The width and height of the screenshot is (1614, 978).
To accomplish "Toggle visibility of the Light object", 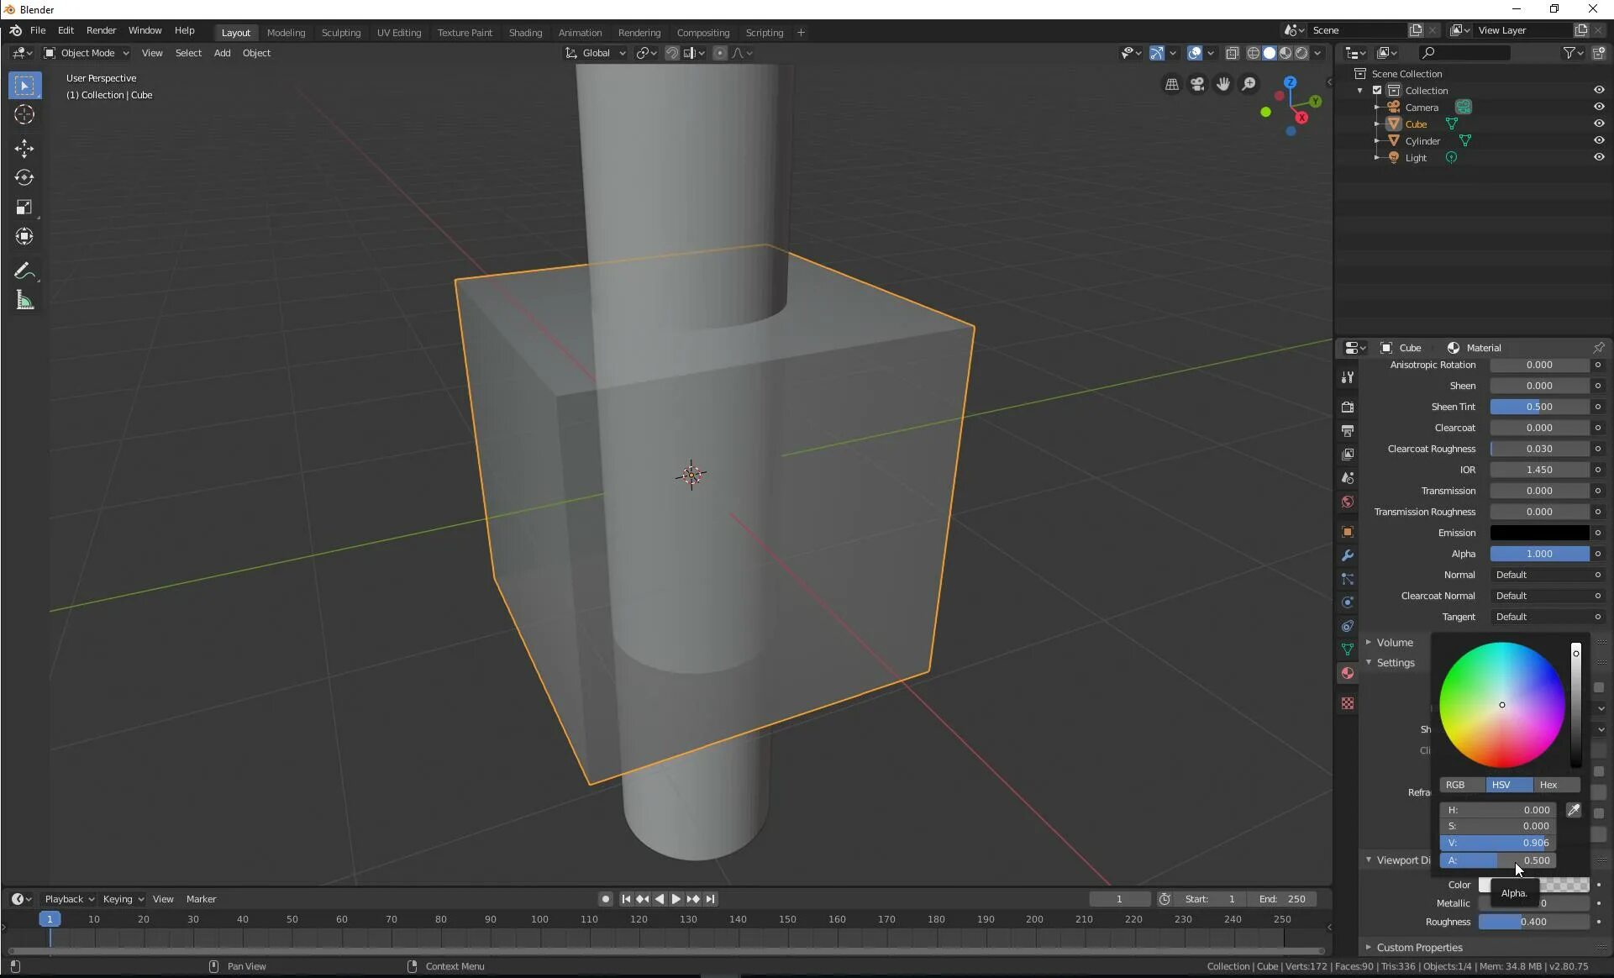I will pos(1598,157).
